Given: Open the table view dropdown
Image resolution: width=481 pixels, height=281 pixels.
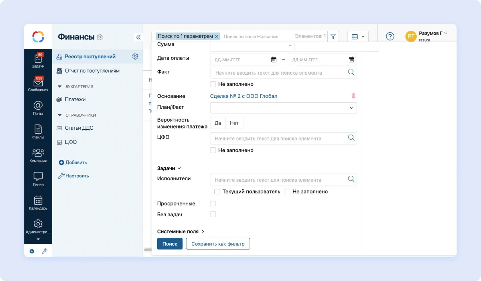Looking at the screenshot, I should click(x=358, y=37).
